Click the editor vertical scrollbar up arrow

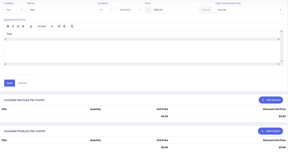pos(281,32)
